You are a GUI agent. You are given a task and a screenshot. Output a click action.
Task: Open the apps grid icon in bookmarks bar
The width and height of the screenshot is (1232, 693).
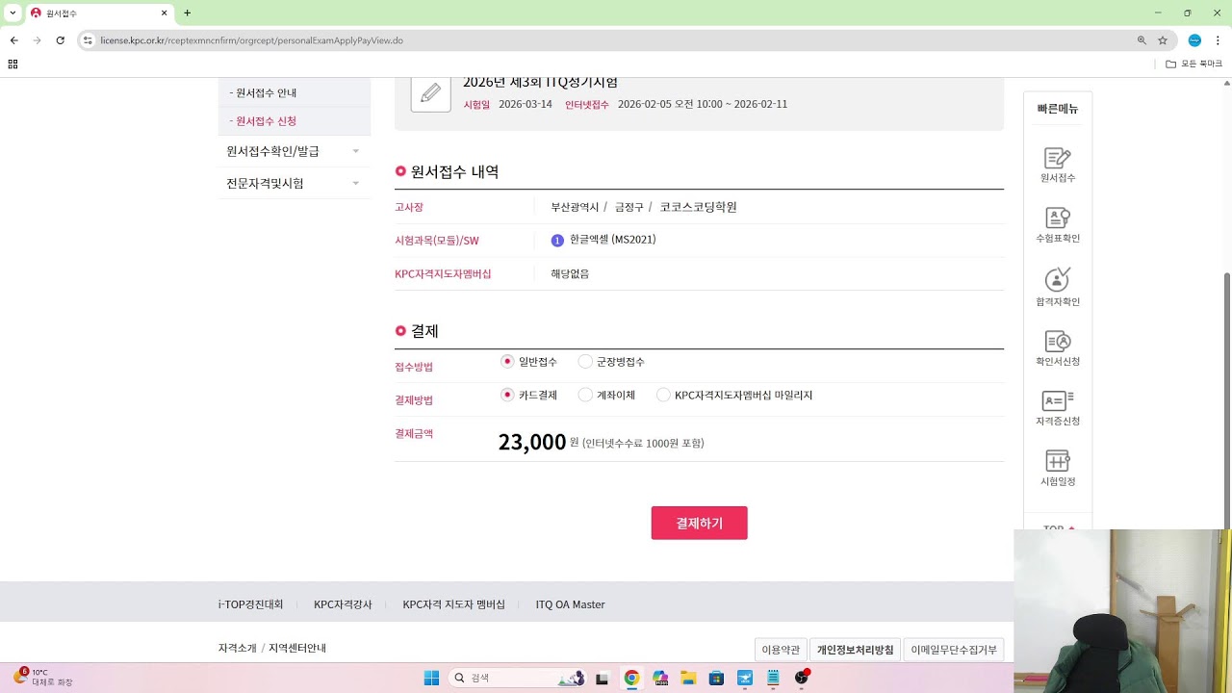pyautogui.click(x=13, y=64)
